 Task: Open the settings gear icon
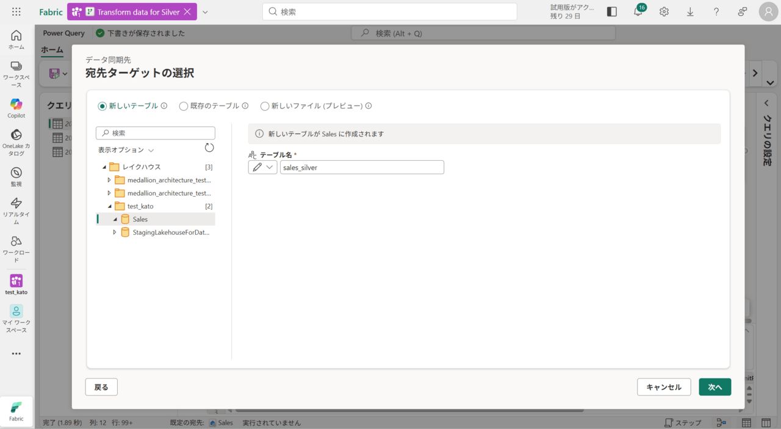(664, 12)
